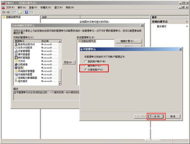The image size is (190, 144).
Task: Open the help question-mark toolbar icon
Action: coord(26,12)
